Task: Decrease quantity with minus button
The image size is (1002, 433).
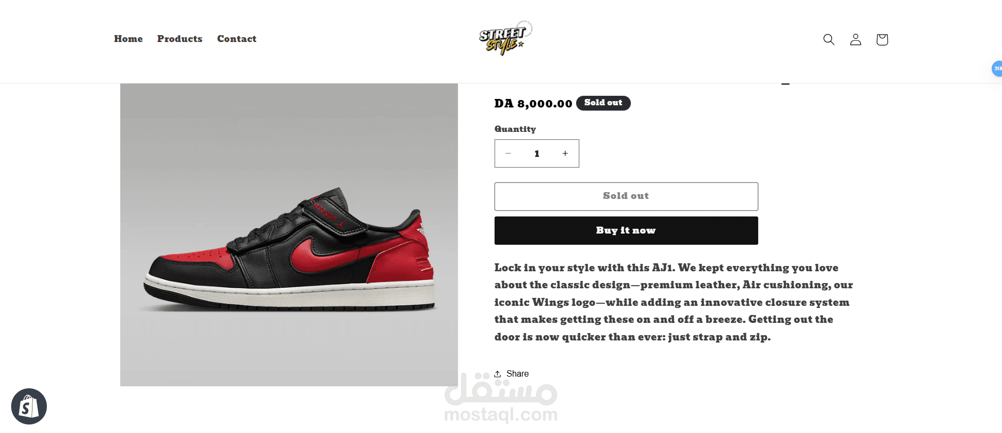Action: [508, 154]
